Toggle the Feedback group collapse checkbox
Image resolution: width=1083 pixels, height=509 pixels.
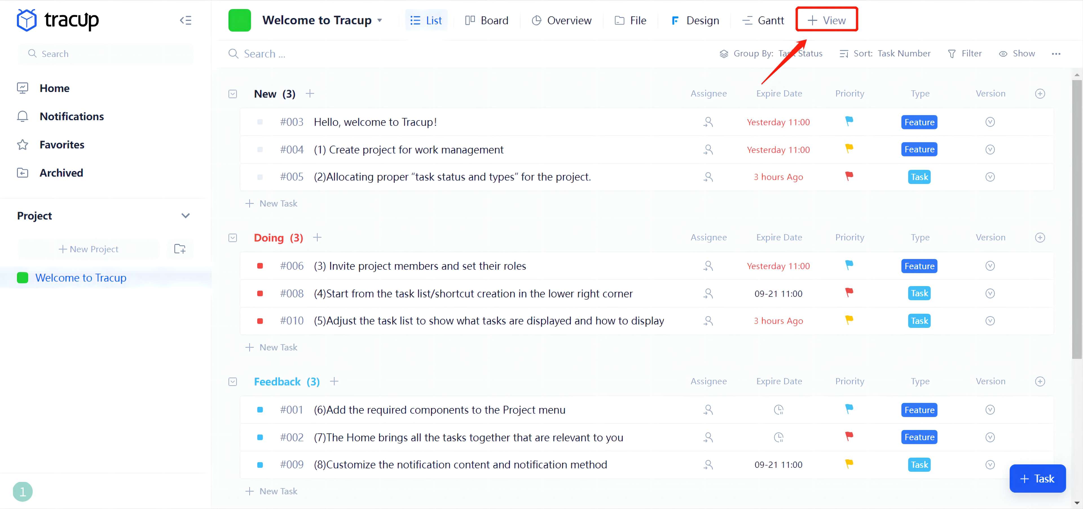(x=232, y=381)
